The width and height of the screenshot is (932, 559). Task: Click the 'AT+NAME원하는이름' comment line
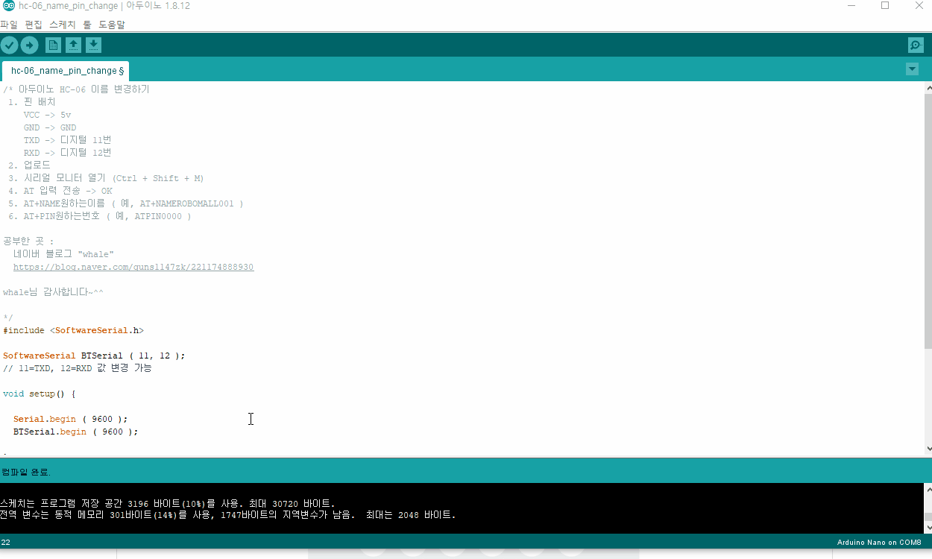point(126,203)
